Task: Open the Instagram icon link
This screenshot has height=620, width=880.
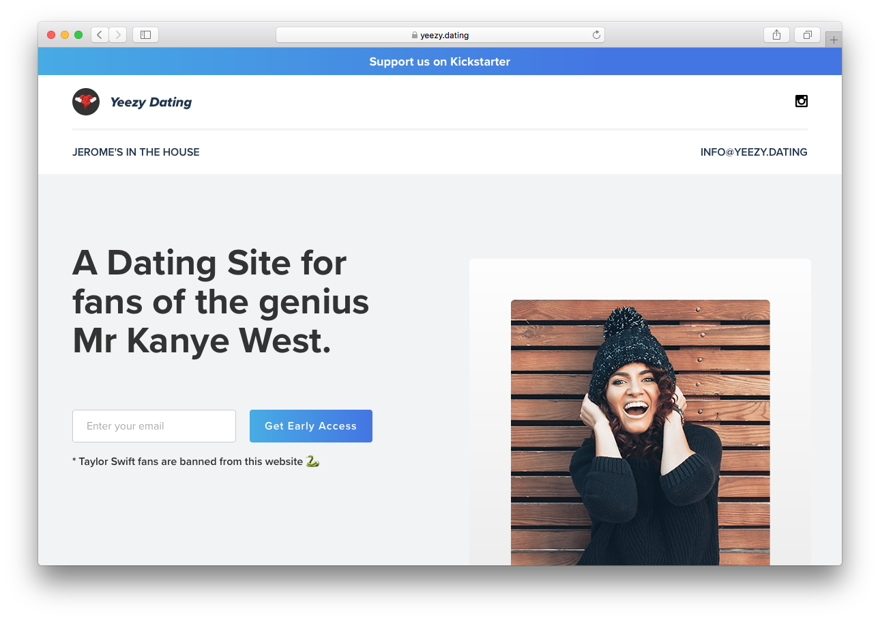Action: click(802, 101)
